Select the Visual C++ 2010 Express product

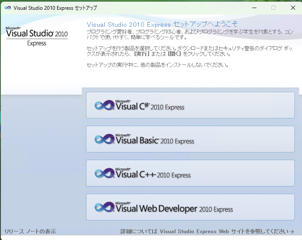point(190,173)
